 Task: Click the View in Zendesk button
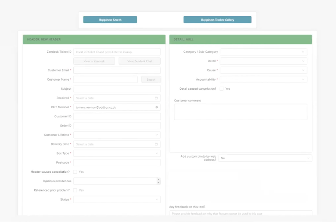94,61
